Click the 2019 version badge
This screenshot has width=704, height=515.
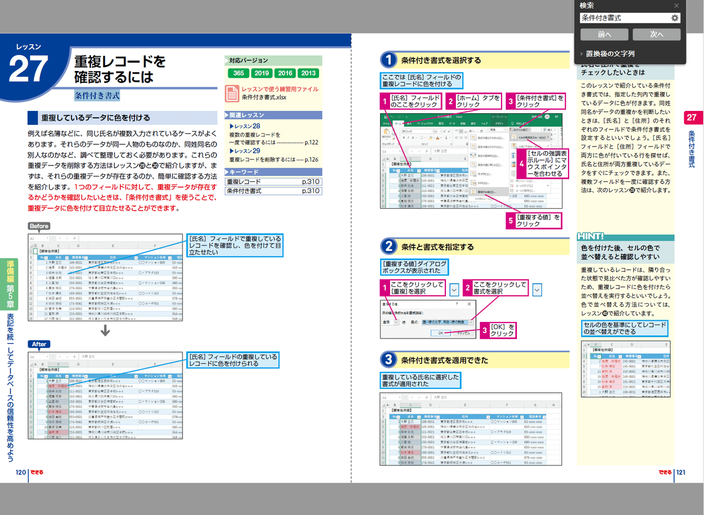262,73
